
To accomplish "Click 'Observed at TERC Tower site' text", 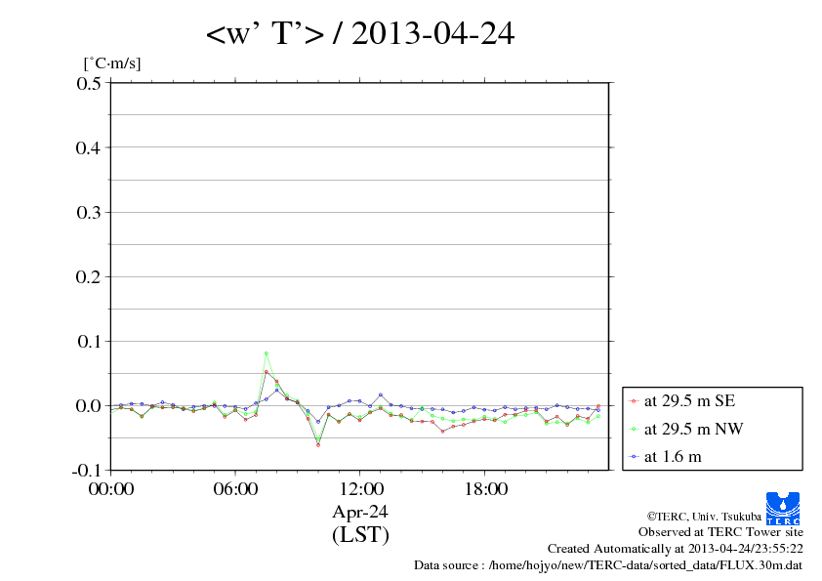I will point(720,532).
